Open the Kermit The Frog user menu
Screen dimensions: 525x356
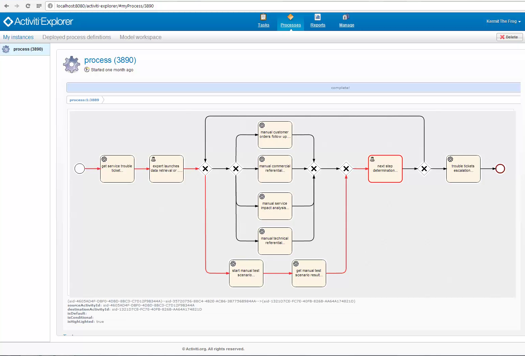(x=503, y=21)
